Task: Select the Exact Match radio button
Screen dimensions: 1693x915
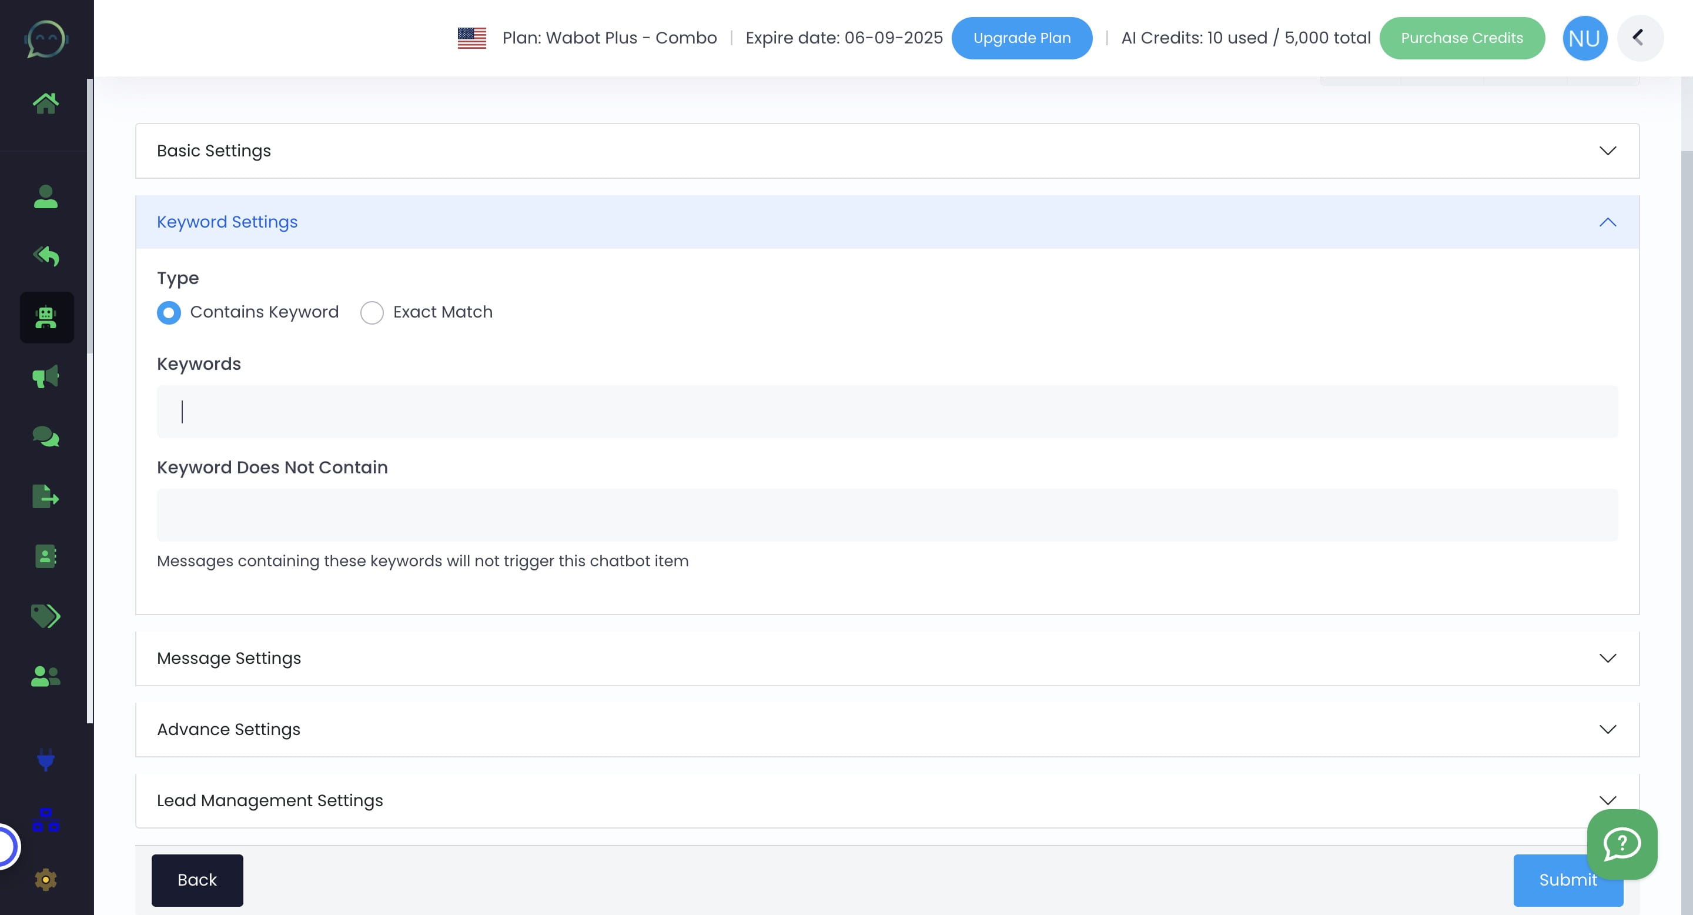Action: (372, 313)
